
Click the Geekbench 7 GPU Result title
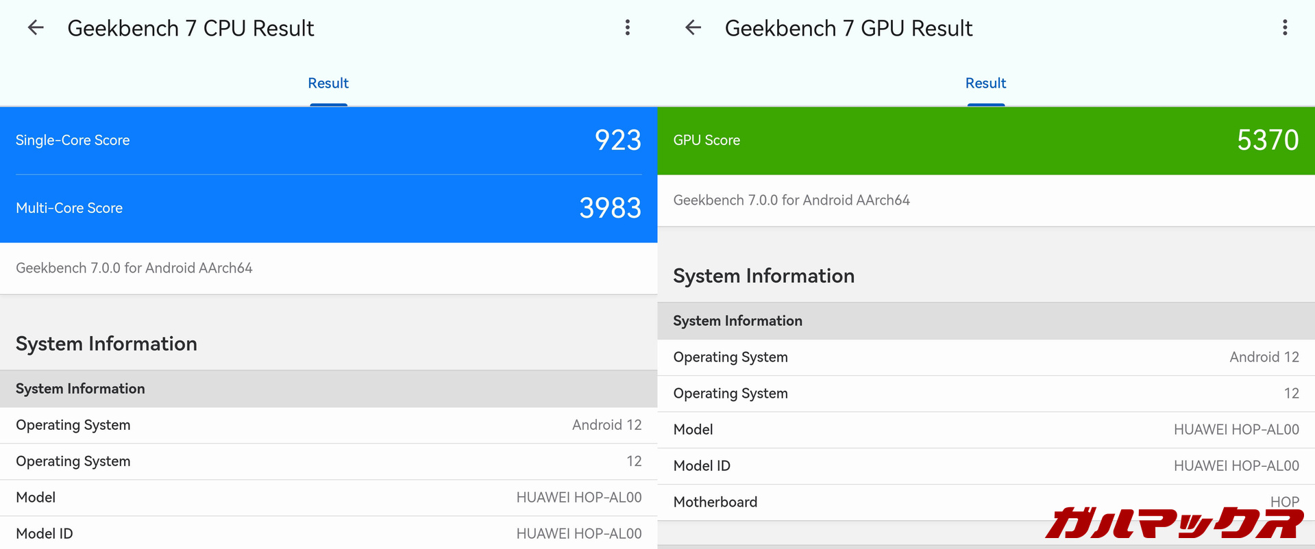848,28
